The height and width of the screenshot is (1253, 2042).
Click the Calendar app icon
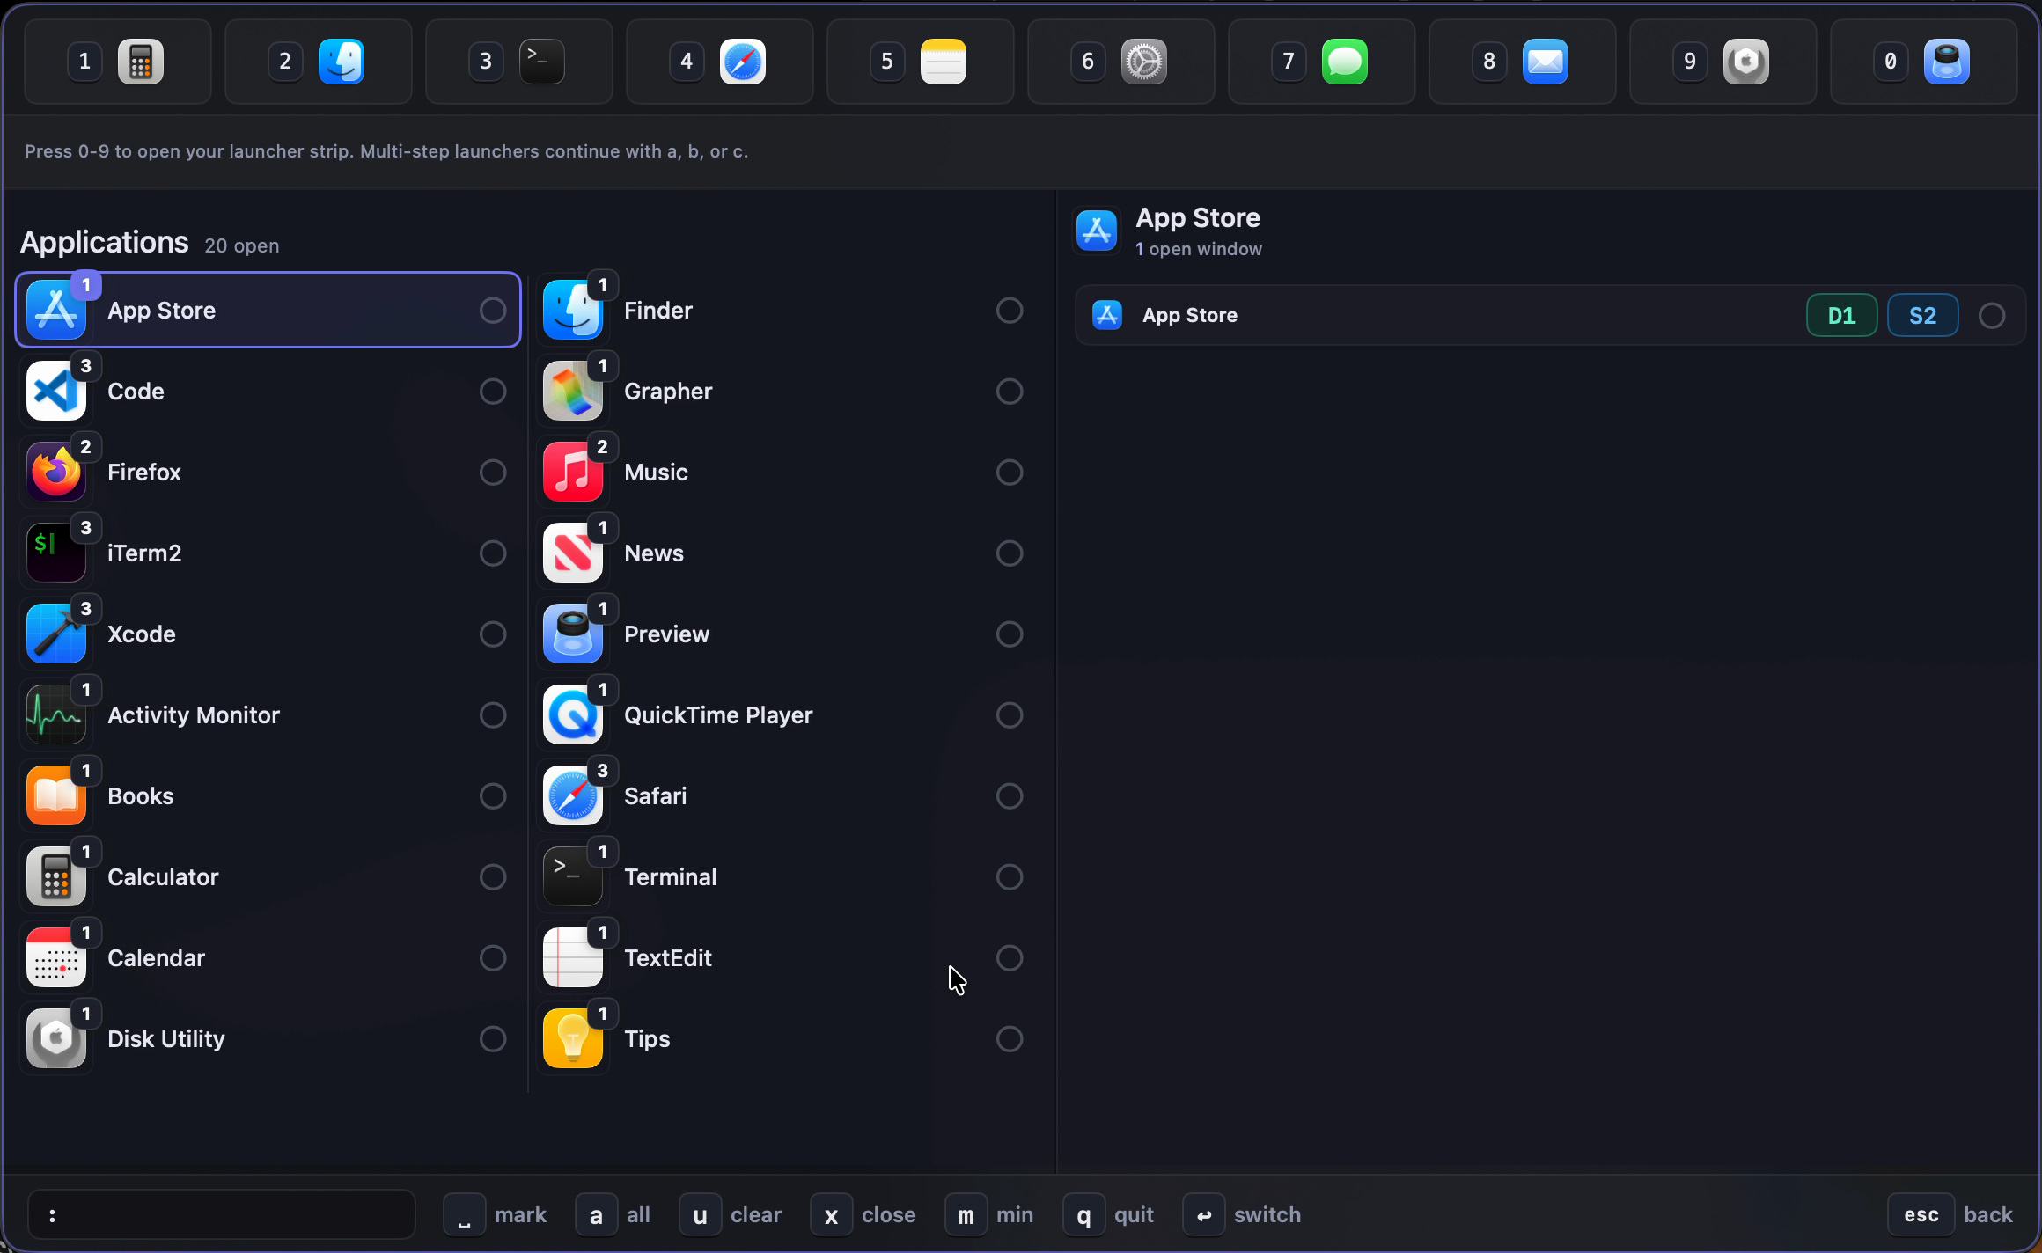tap(56, 958)
